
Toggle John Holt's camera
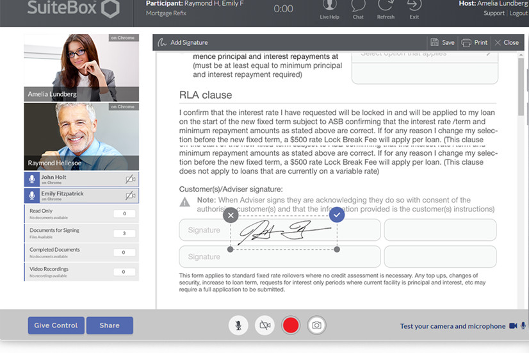point(131,179)
